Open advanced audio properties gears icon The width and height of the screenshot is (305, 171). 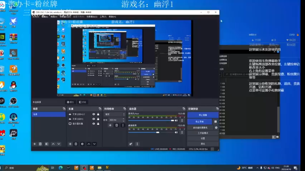coord(131,144)
